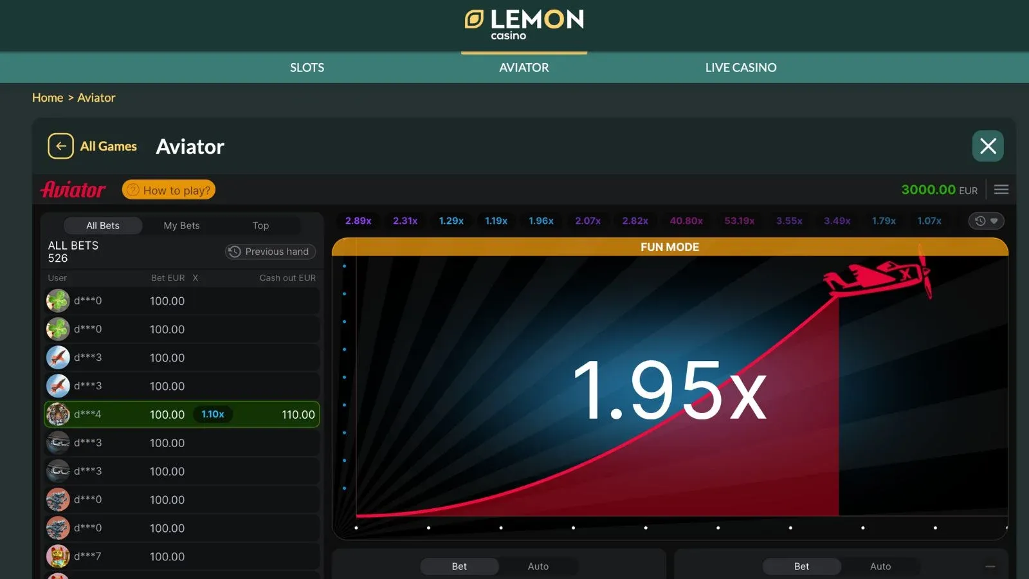Show the Previous hand results
This screenshot has height=579, width=1029.
(x=270, y=252)
